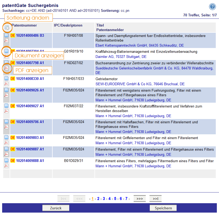
Task: Click IPC code F16H007/08
Action: coord(74,36)
